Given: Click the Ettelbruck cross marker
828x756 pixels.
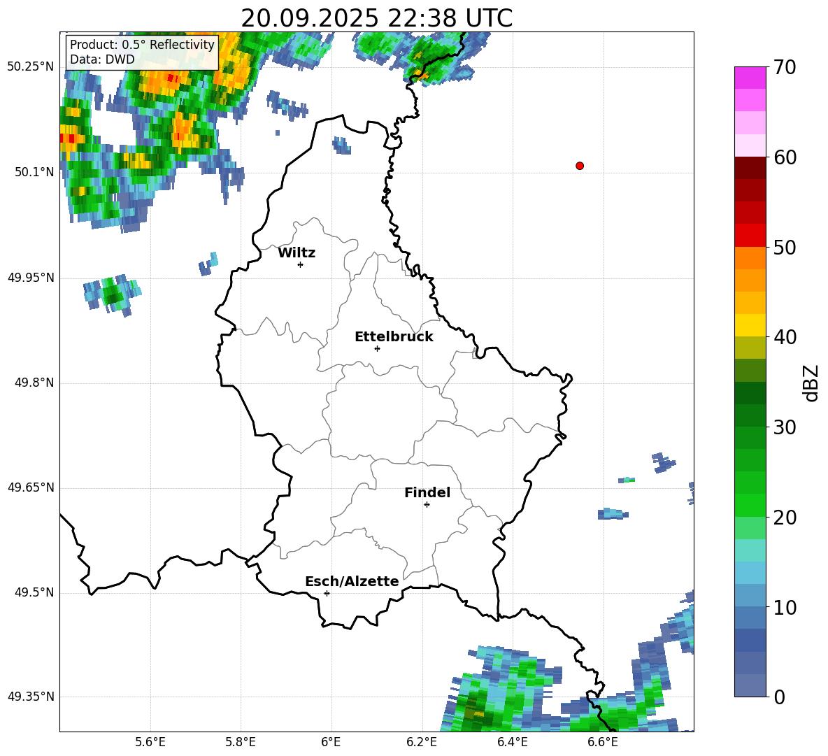Looking at the screenshot, I should pyautogui.click(x=377, y=348).
